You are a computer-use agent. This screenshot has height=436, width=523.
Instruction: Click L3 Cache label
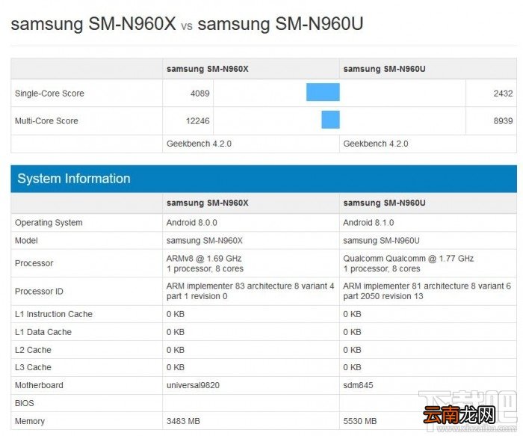click(33, 367)
